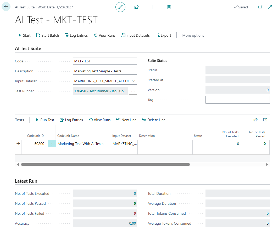Screen dimensions: 278x232
Task: Open the Input Dataset dropdown list
Action: [x=134, y=81]
